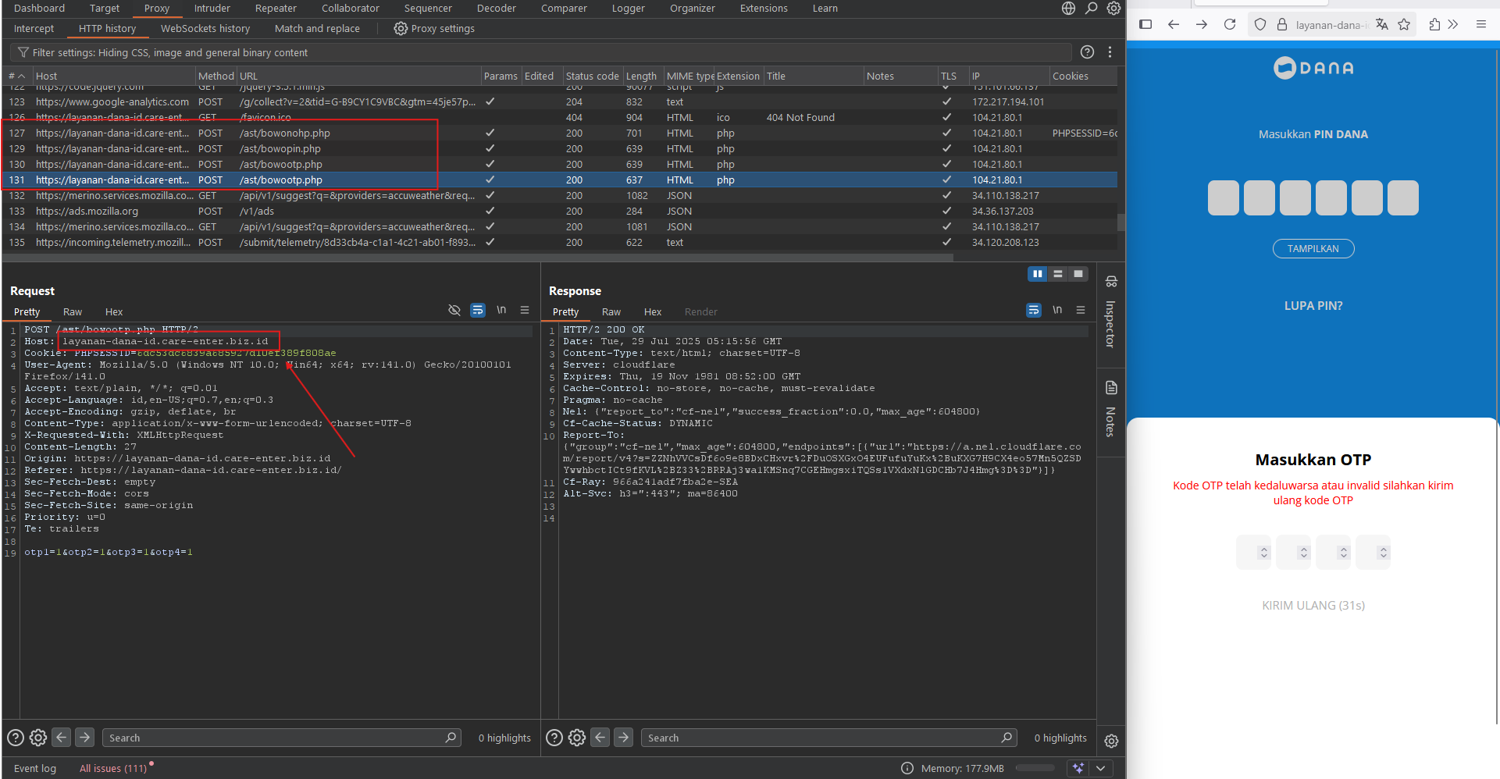This screenshot has width=1500, height=779.
Task: Open All issues (111) in status bar
Action: 113,768
